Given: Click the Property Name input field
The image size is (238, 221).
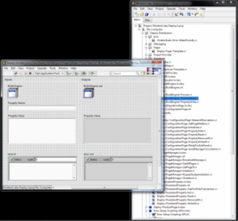Looking at the screenshot, I should tap(42, 108).
